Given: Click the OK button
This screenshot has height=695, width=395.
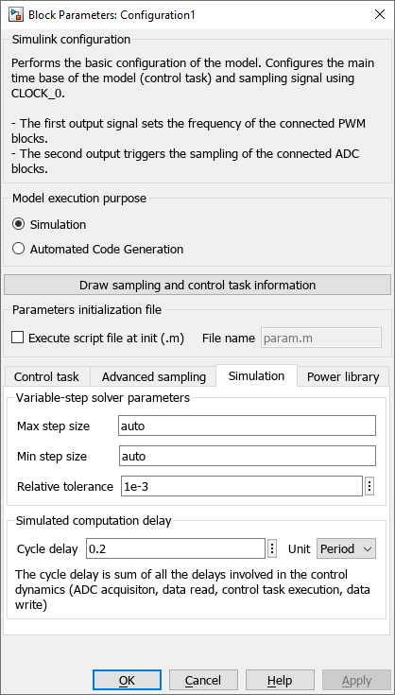Looking at the screenshot, I should click(x=127, y=681).
